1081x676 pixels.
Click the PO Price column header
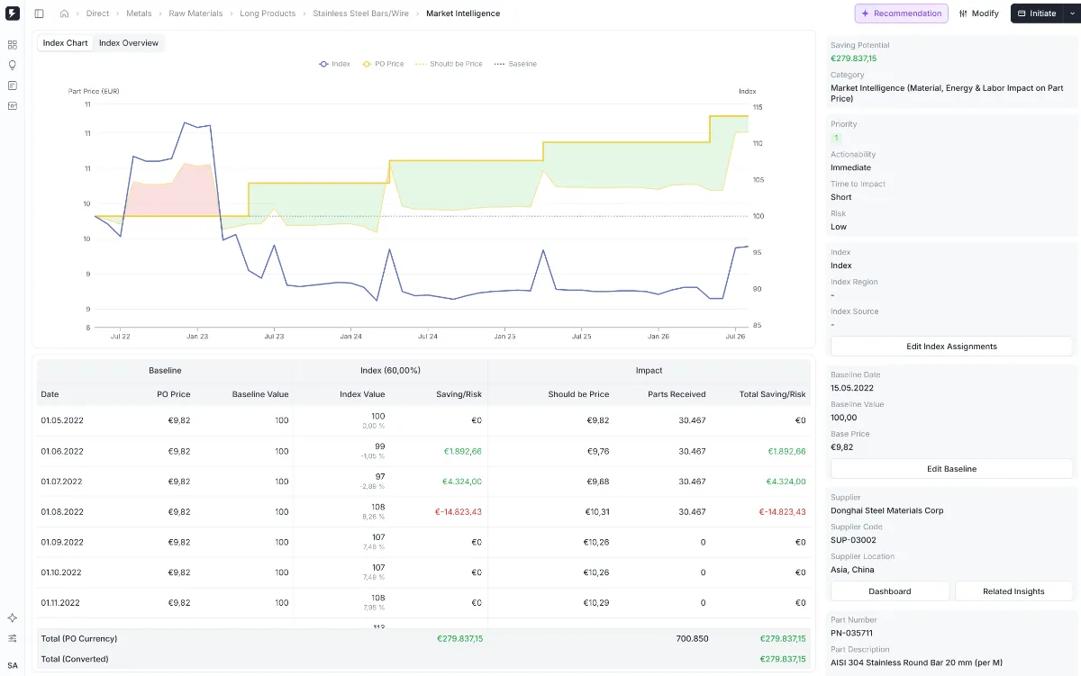coord(174,394)
